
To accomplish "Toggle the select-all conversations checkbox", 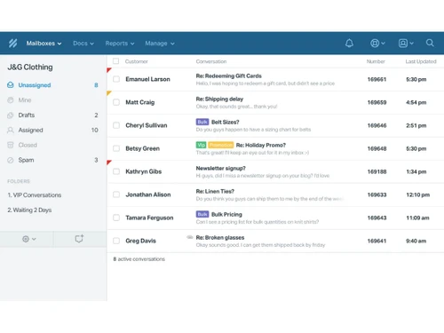I will [115, 61].
